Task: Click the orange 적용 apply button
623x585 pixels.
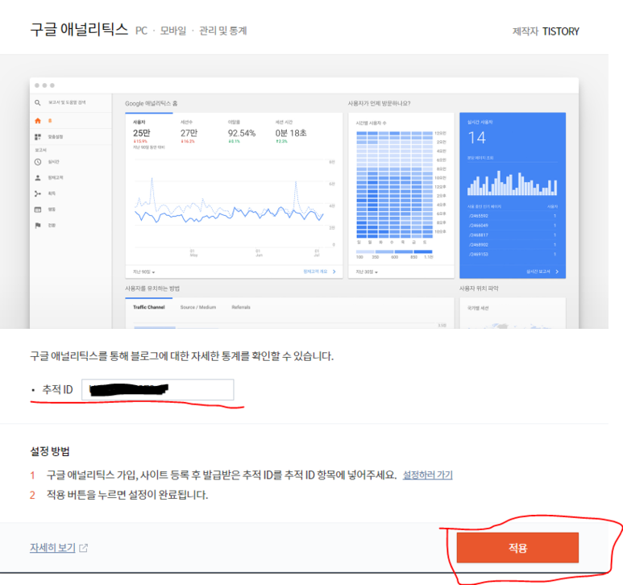Action: [517, 548]
